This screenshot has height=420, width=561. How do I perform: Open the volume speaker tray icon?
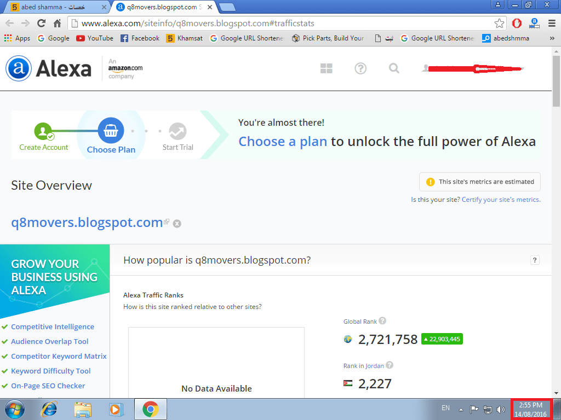point(500,409)
